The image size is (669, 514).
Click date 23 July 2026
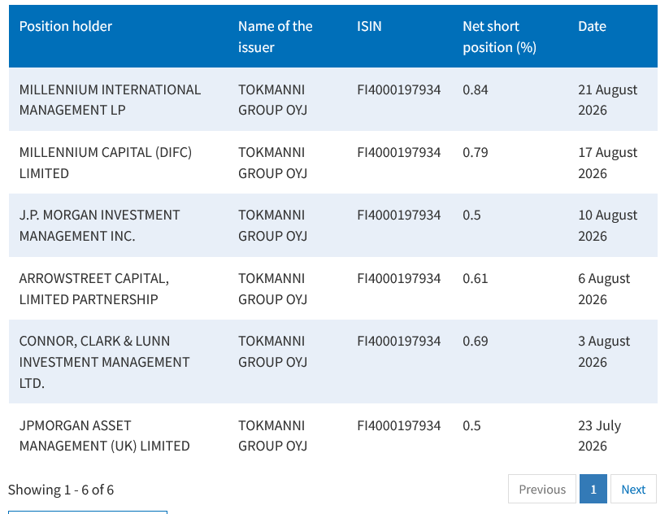click(599, 435)
